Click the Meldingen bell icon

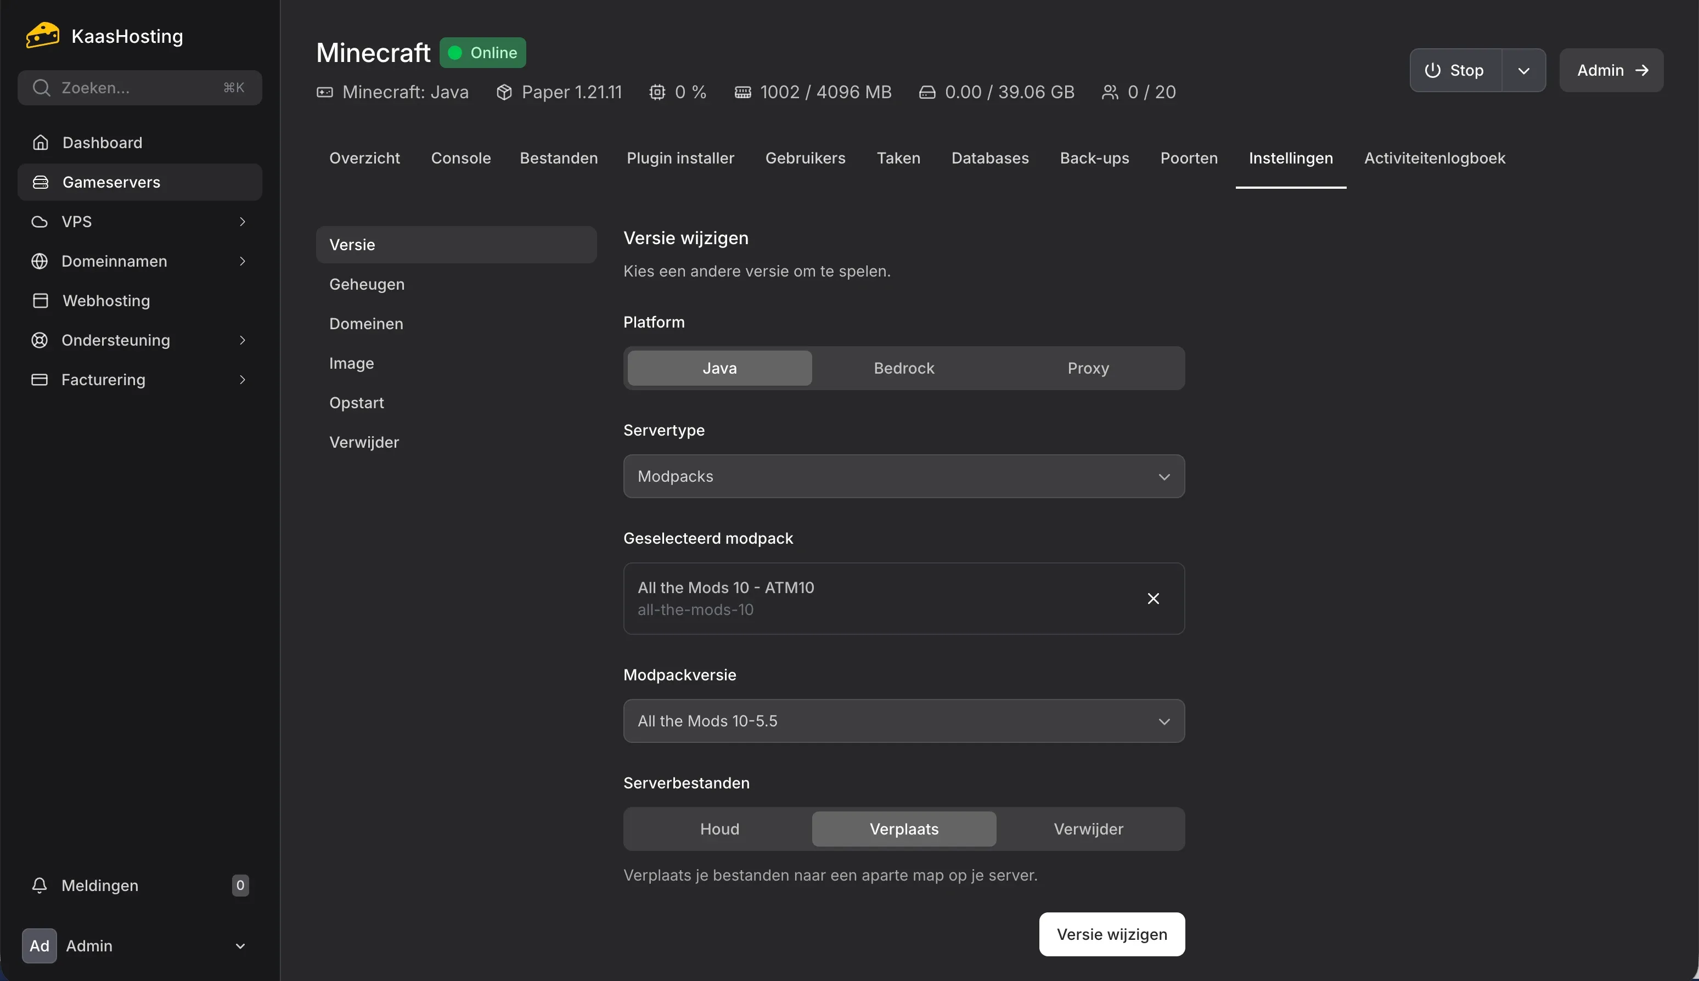(x=39, y=886)
